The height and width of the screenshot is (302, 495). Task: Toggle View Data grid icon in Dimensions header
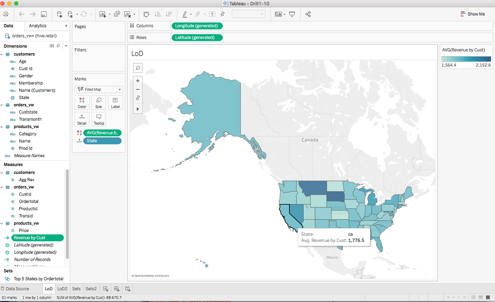52,46
